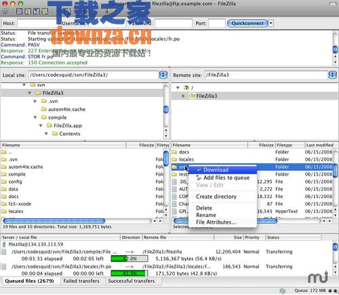Click server icon beside filezilla@134.130.113.59

pos(4,244)
